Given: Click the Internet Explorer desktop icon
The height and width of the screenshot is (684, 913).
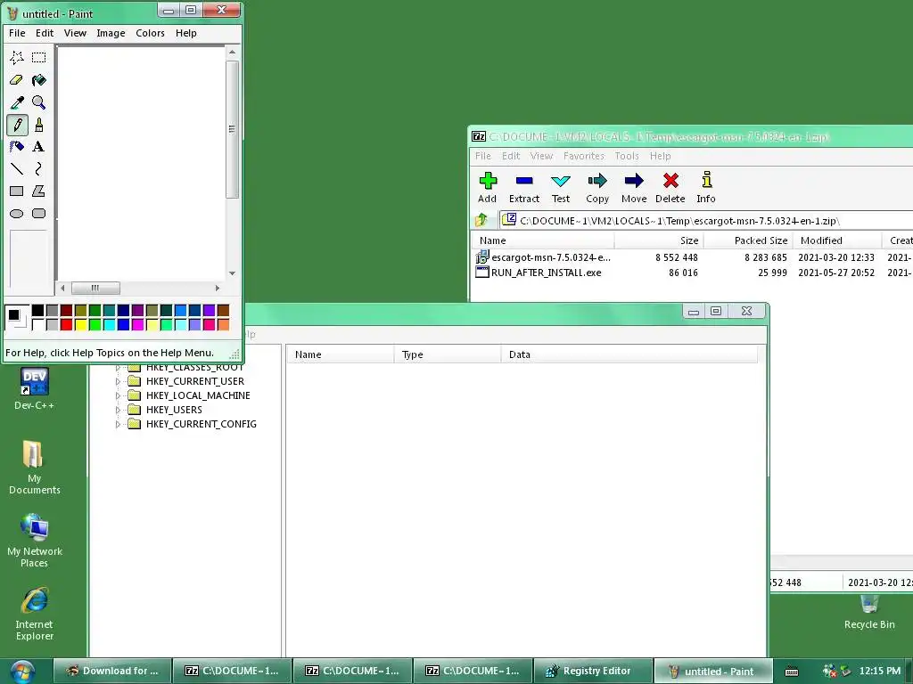Looking at the screenshot, I should pos(35,615).
